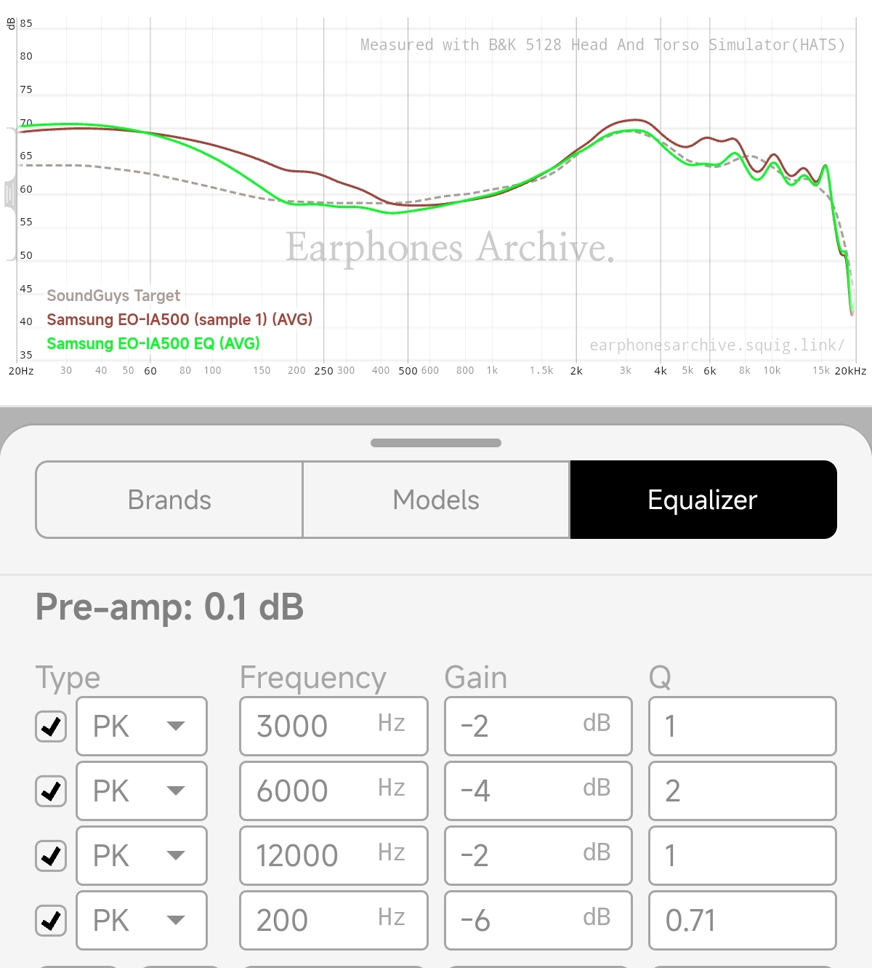Toggle the 6000 Hz filter checkbox
This screenshot has height=968, width=872.
coord(51,791)
